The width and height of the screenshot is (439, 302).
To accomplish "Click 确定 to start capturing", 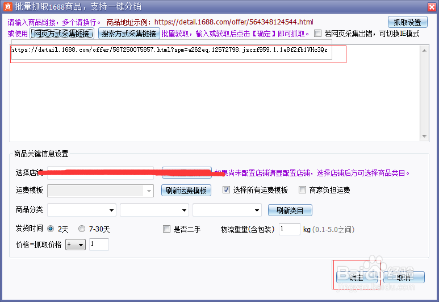I will [357, 278].
